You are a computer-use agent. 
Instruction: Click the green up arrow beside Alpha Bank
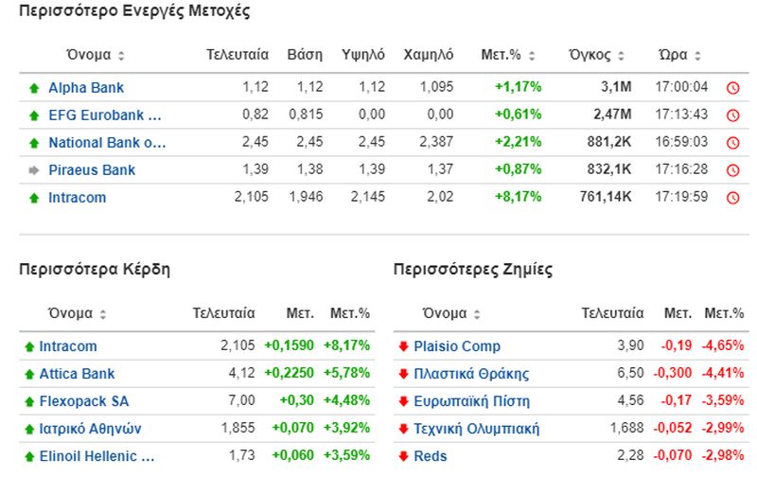point(34,88)
